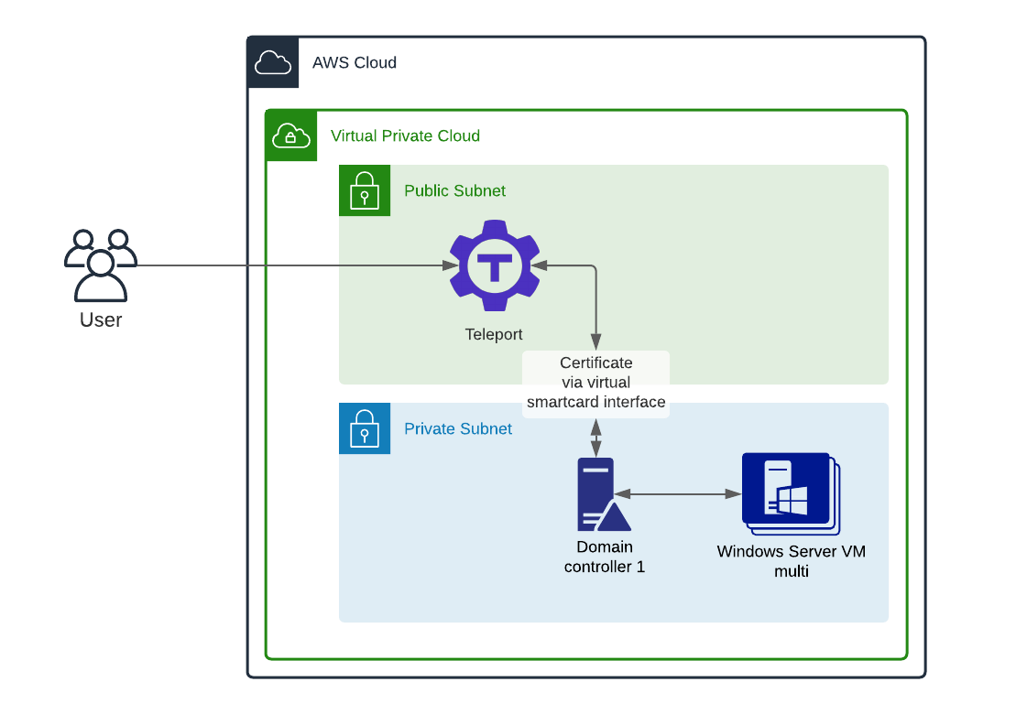Select the AWS Cloud text label
The image size is (1027, 714).
355,63
